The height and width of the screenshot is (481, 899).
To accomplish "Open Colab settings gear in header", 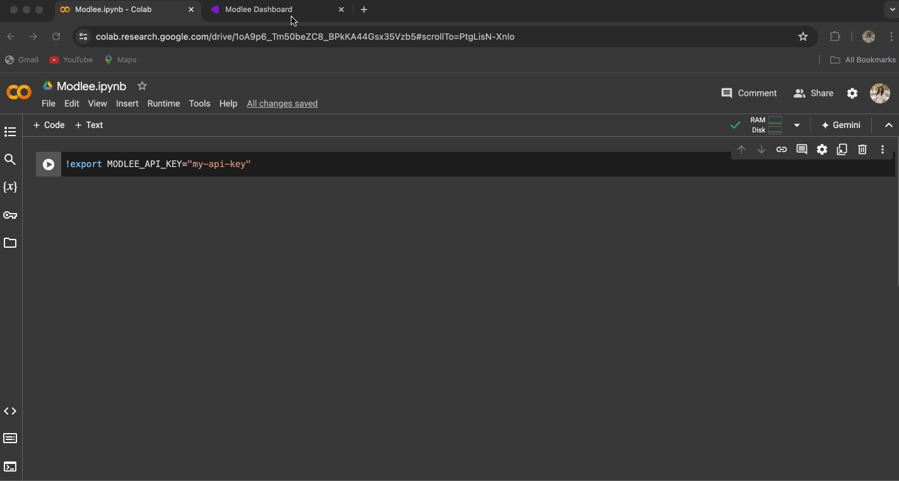I will pos(852,93).
